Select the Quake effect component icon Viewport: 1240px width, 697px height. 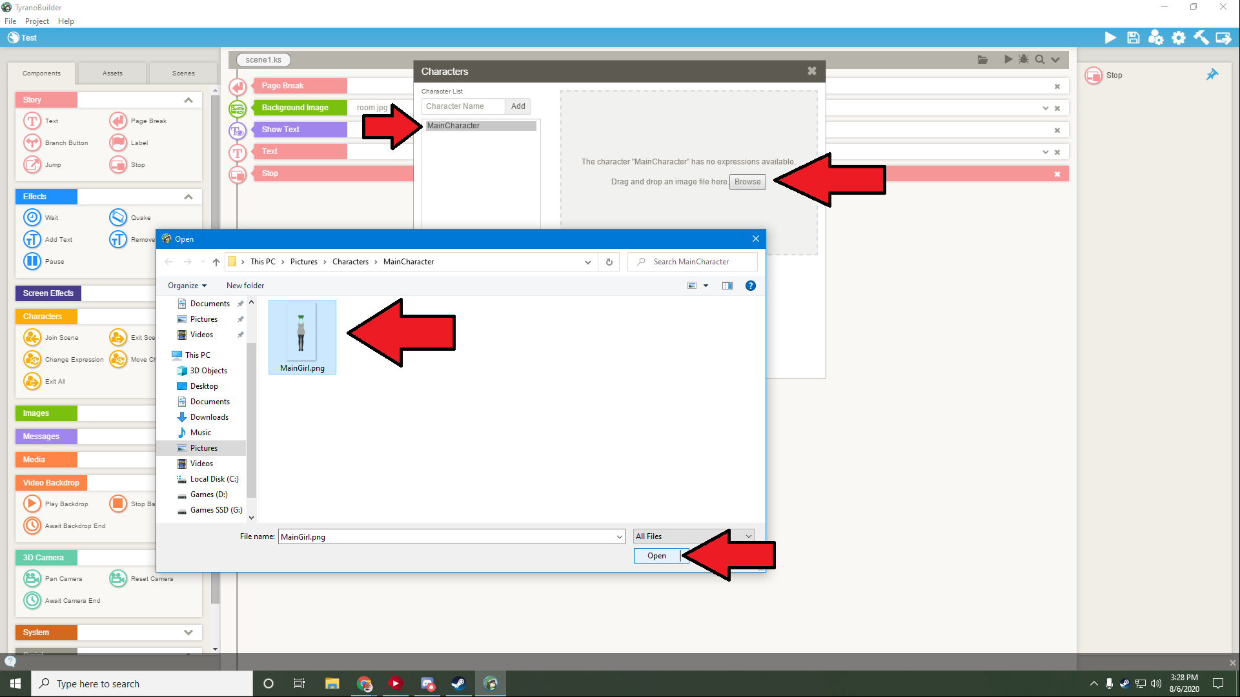118,217
